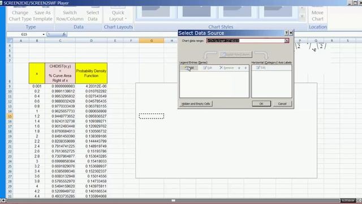Click the yellow x header cell
This screenshot has height=204, width=362.
tap(37, 73)
